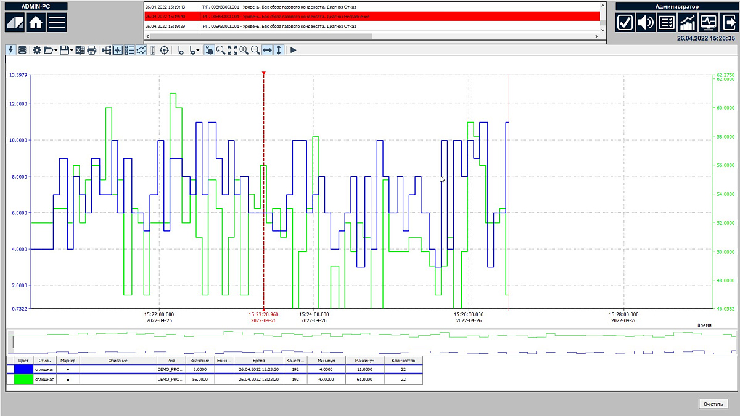Image resolution: width=740 pixels, height=416 pixels.
Task: Click the zoom out magnifier icon
Action: 255,50
